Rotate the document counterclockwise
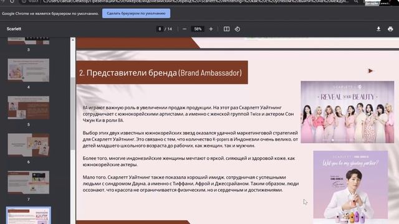399x224 pixels. click(x=238, y=29)
